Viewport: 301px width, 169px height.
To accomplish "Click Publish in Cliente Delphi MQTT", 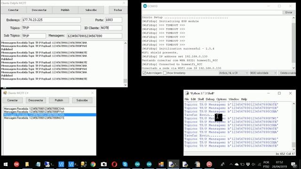I will 65,10.
